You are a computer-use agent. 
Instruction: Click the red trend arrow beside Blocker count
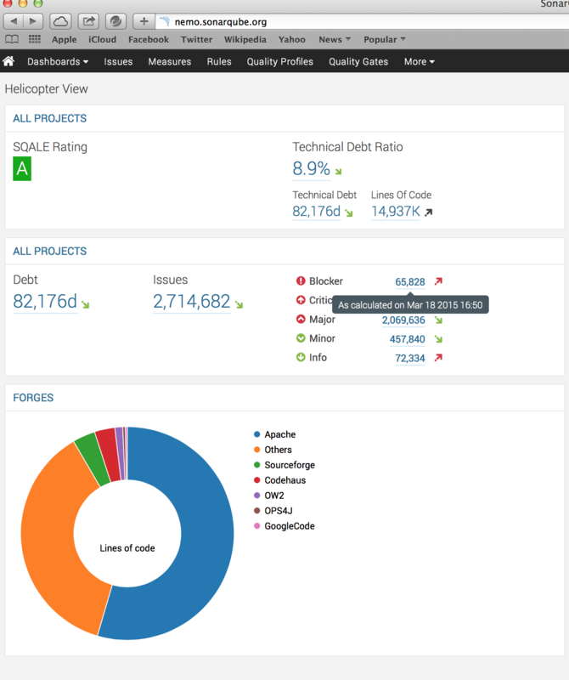tap(438, 281)
